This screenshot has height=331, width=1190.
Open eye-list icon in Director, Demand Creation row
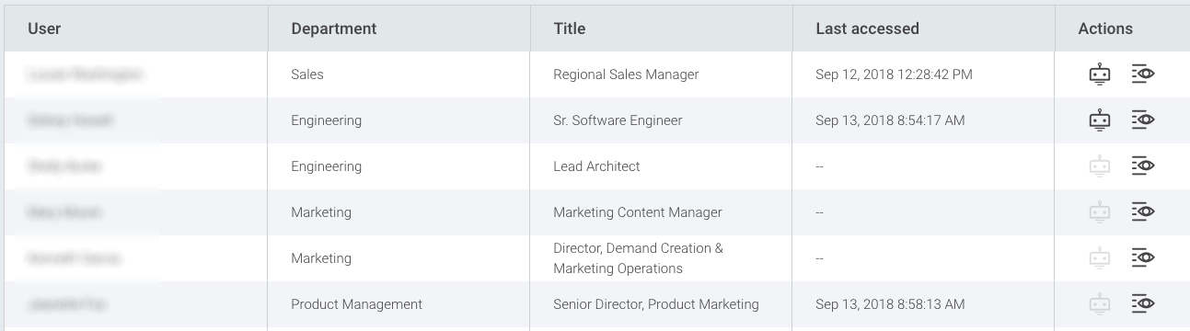coord(1143,257)
